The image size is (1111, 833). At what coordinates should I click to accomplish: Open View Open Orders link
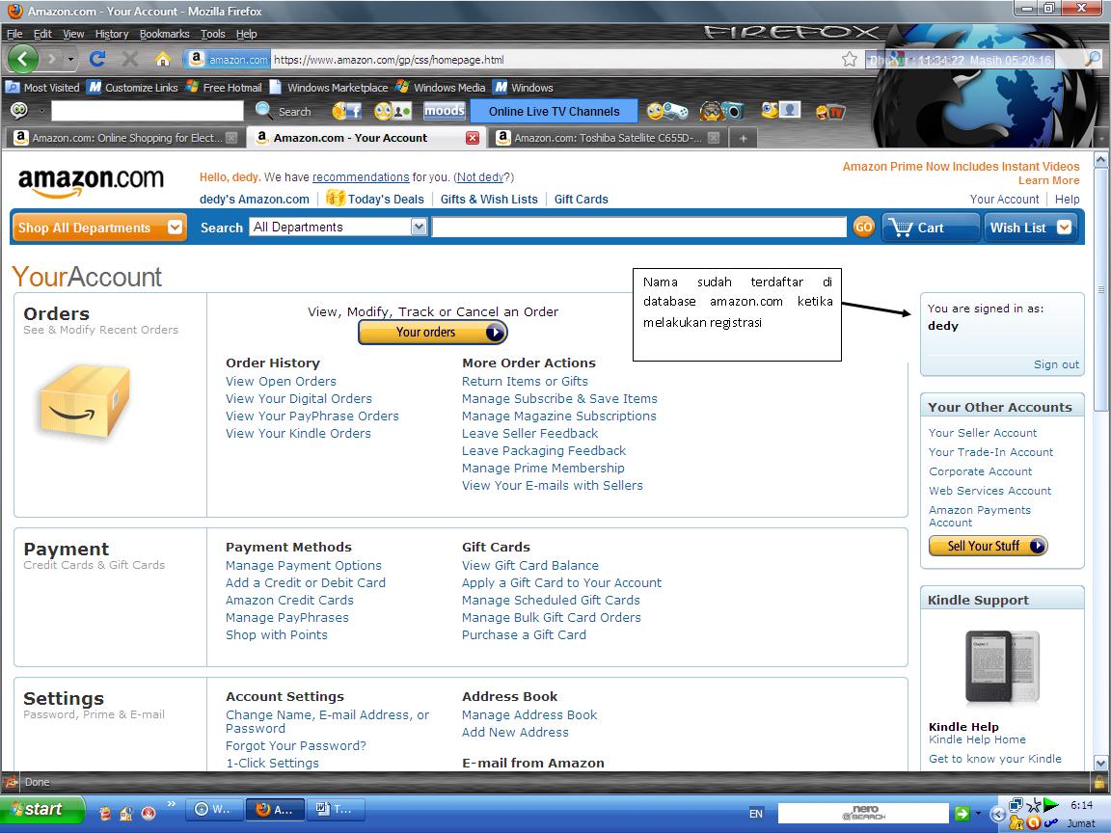coord(281,381)
